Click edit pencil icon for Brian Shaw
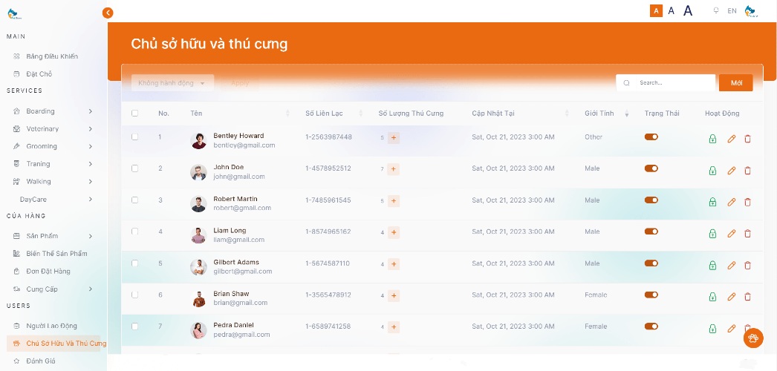 [731, 297]
